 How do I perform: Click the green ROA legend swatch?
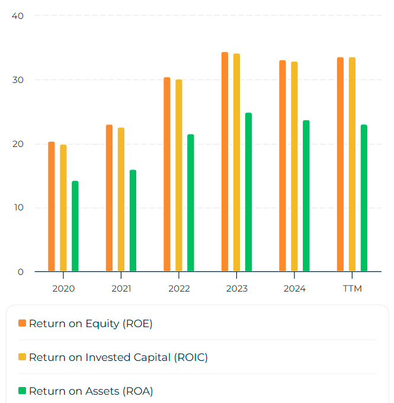point(23,391)
